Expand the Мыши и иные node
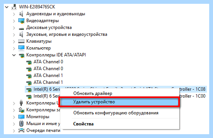The width and height of the screenshot is (213, 138). pyautogui.click(x=14, y=124)
